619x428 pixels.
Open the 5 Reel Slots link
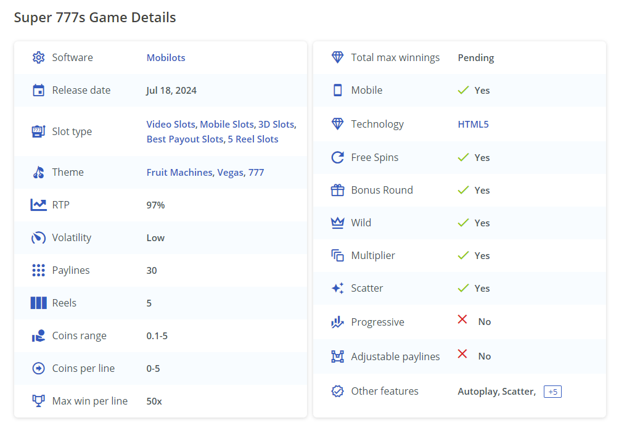pos(253,139)
